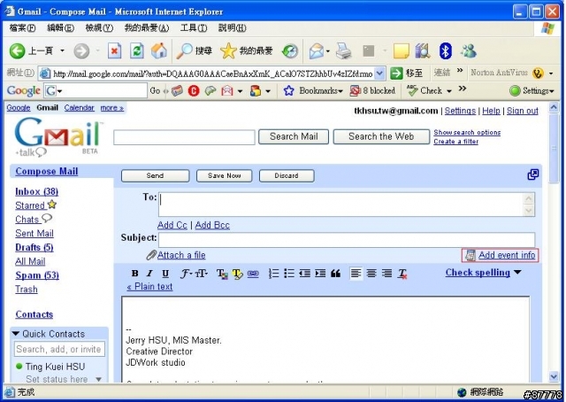
Task: Open Attach a file link
Action: pos(181,255)
